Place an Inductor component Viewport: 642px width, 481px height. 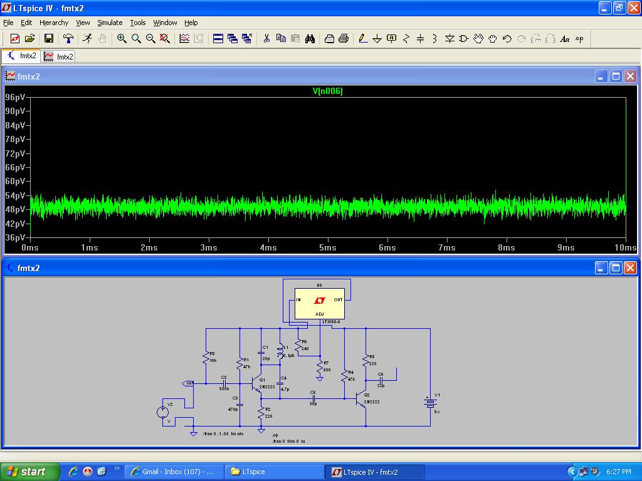click(435, 38)
